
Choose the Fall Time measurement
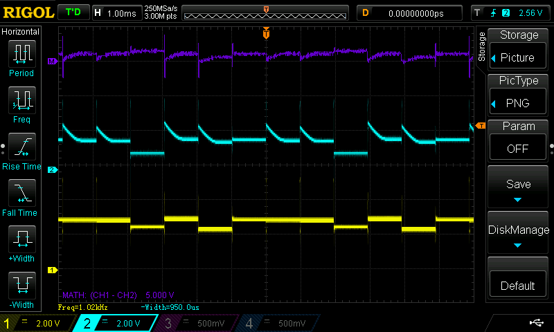(x=21, y=197)
